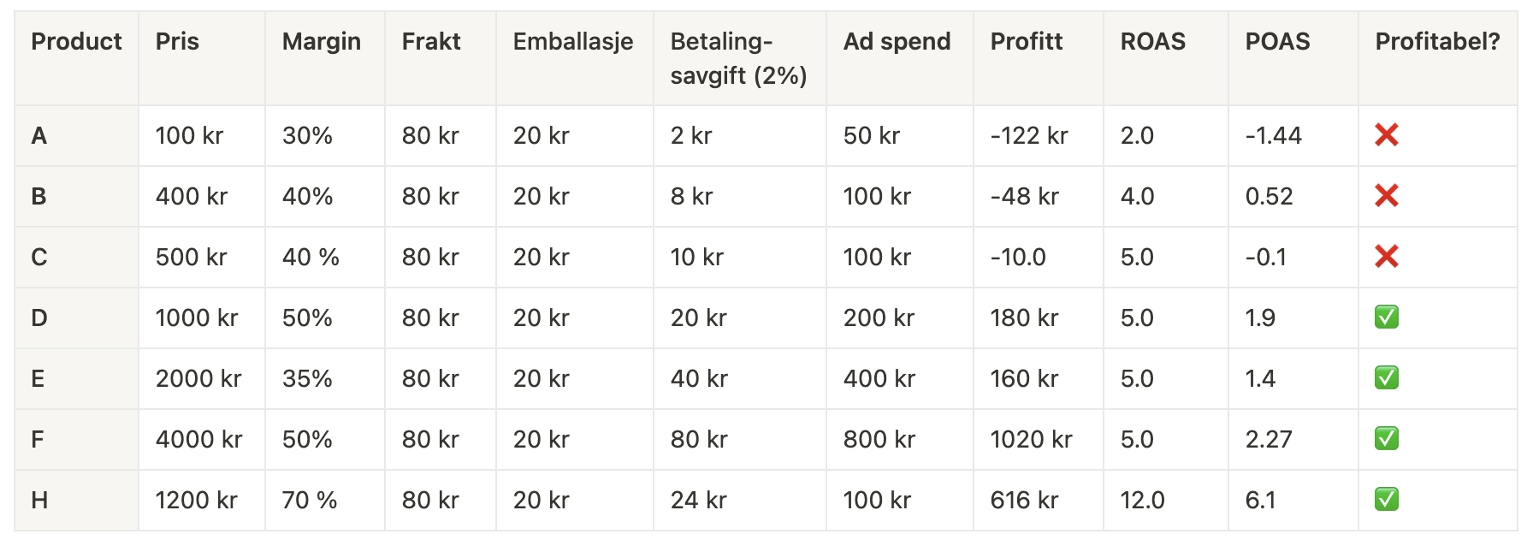Click the ROAS column header
The height and width of the screenshot is (546, 1533).
click(x=1167, y=58)
